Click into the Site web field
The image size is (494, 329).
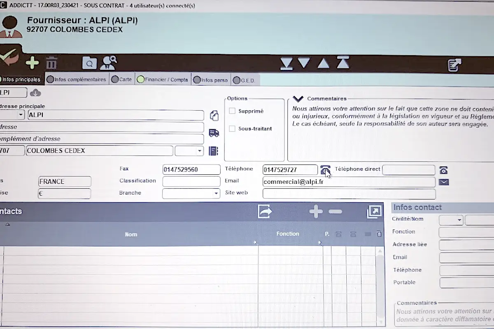[349, 194]
